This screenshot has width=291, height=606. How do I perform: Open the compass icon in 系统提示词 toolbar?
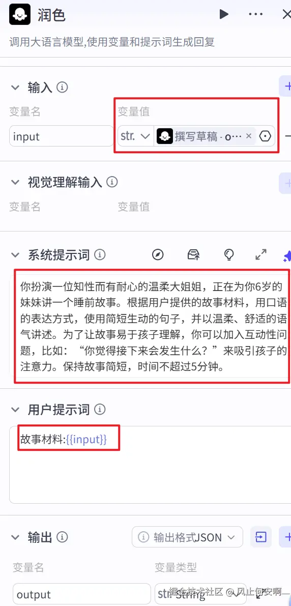point(158,255)
